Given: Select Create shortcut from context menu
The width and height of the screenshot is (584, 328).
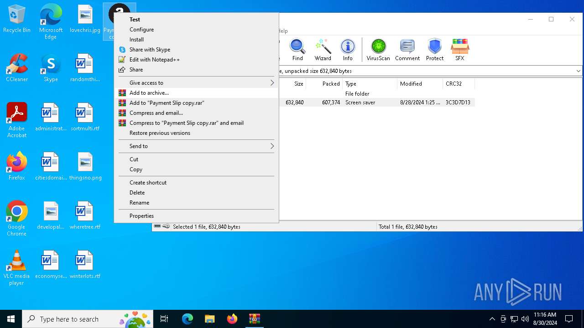Looking at the screenshot, I should click(x=196, y=183).
